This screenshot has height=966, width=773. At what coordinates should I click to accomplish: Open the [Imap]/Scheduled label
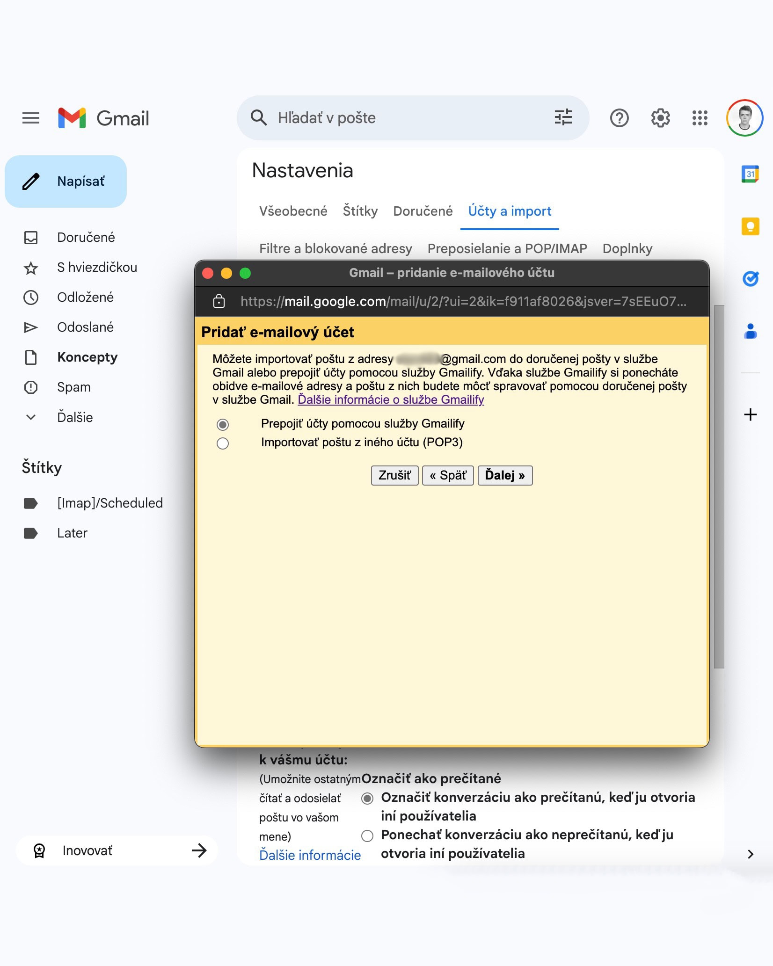(109, 503)
